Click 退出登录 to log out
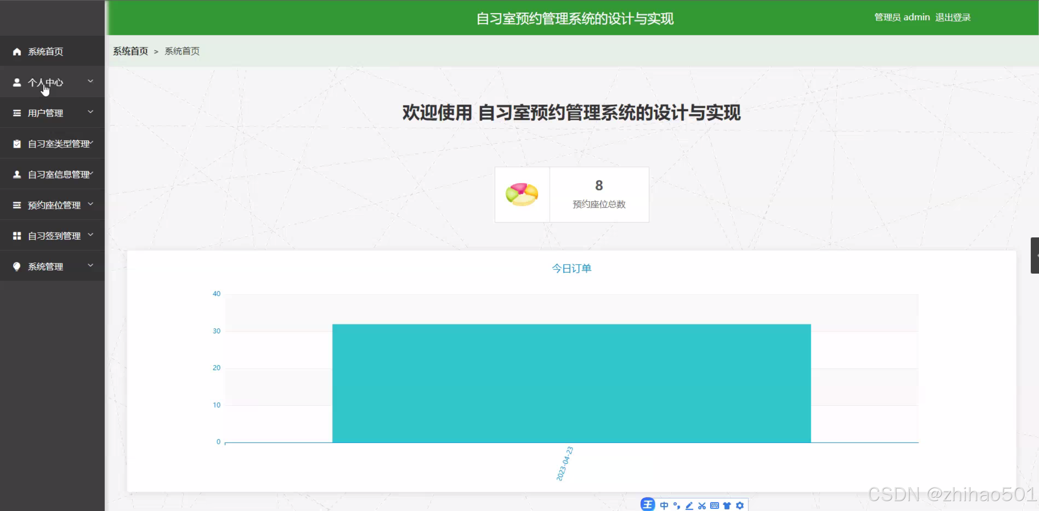 [x=953, y=17]
